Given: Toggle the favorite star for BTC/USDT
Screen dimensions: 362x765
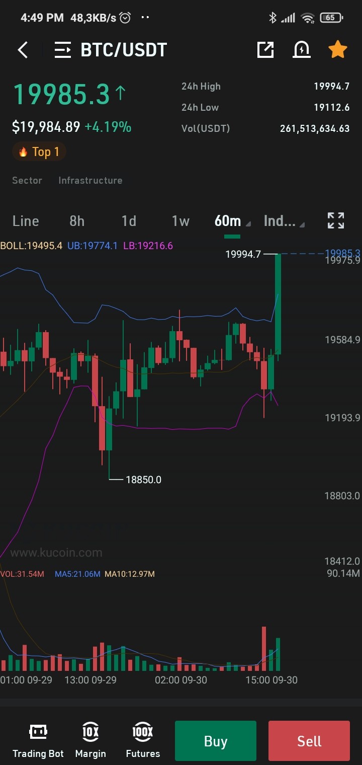Looking at the screenshot, I should tap(337, 49).
